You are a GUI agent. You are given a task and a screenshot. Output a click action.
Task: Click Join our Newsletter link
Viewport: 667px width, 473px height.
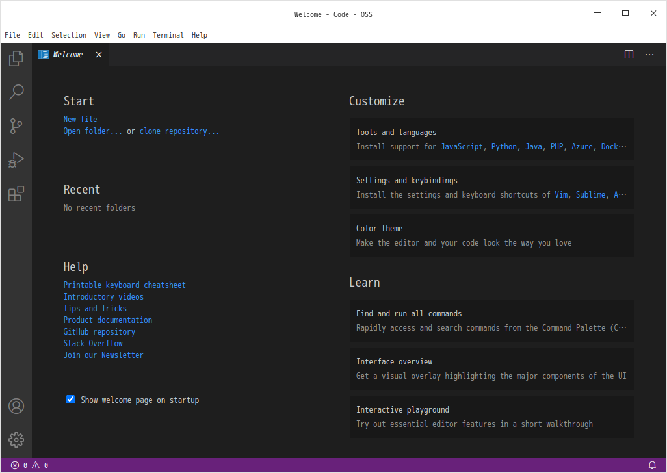(103, 355)
